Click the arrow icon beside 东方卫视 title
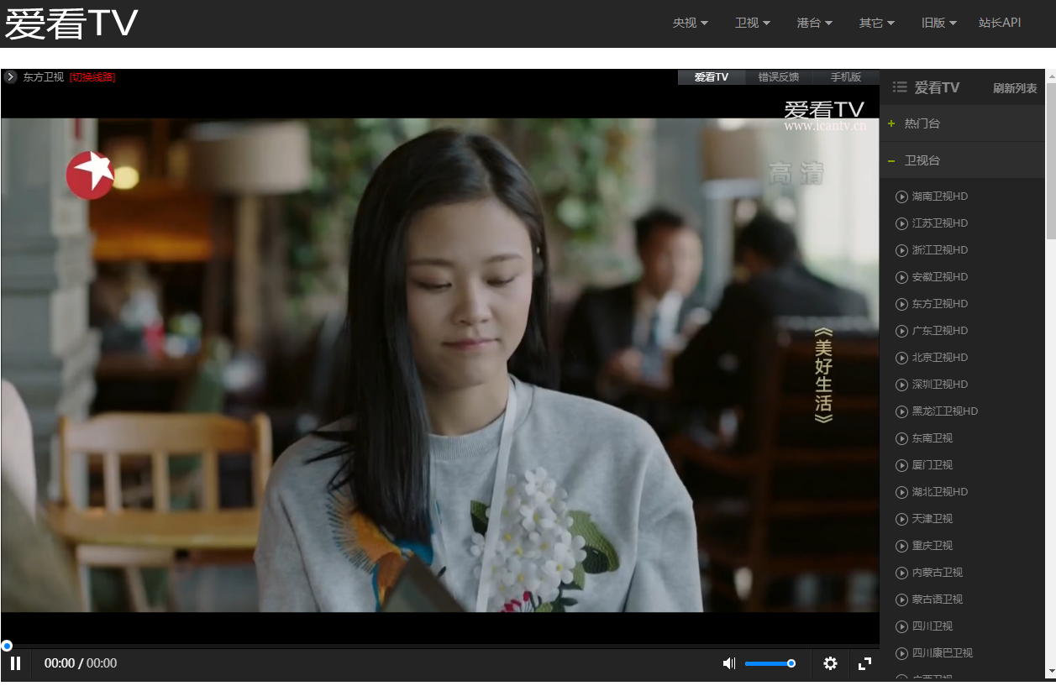 pos(10,76)
